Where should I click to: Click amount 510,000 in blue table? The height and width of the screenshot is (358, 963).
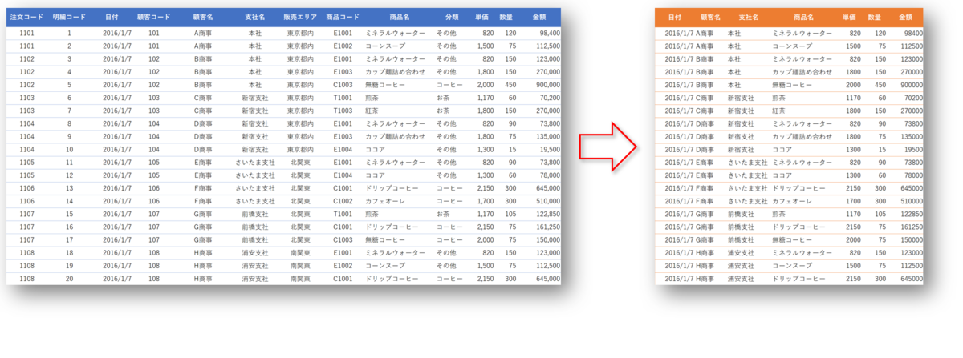click(x=548, y=201)
